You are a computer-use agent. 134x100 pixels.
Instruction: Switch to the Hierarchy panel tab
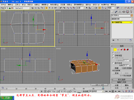pos(120,12)
